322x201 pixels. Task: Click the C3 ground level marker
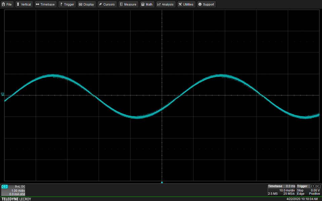pos(3,95)
